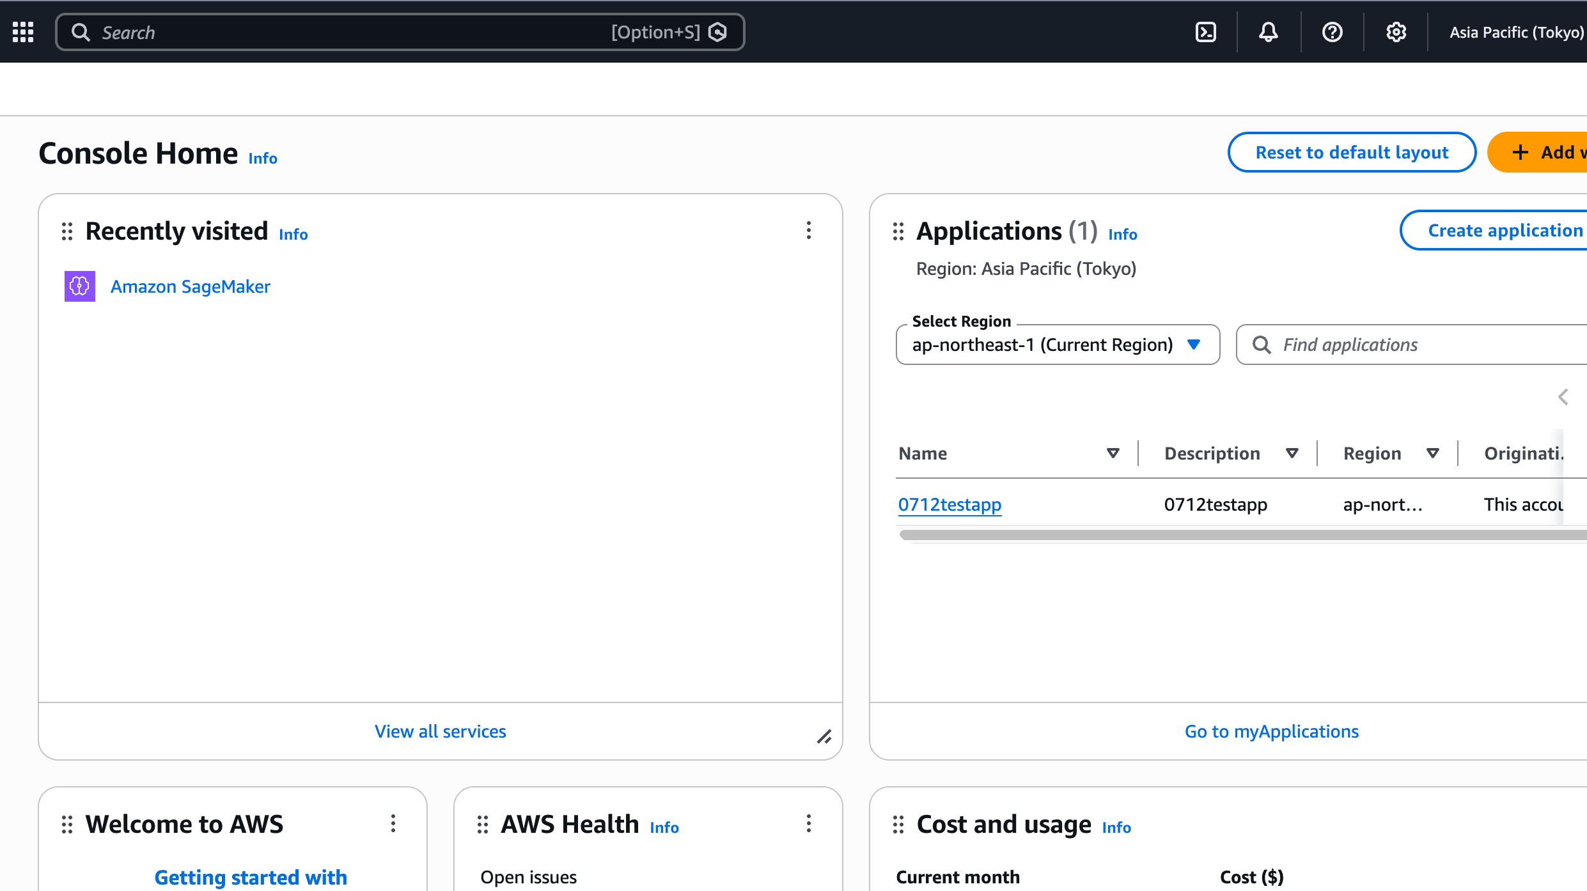
Task: Click the Amazon SageMaker service icon
Action: tap(80, 286)
